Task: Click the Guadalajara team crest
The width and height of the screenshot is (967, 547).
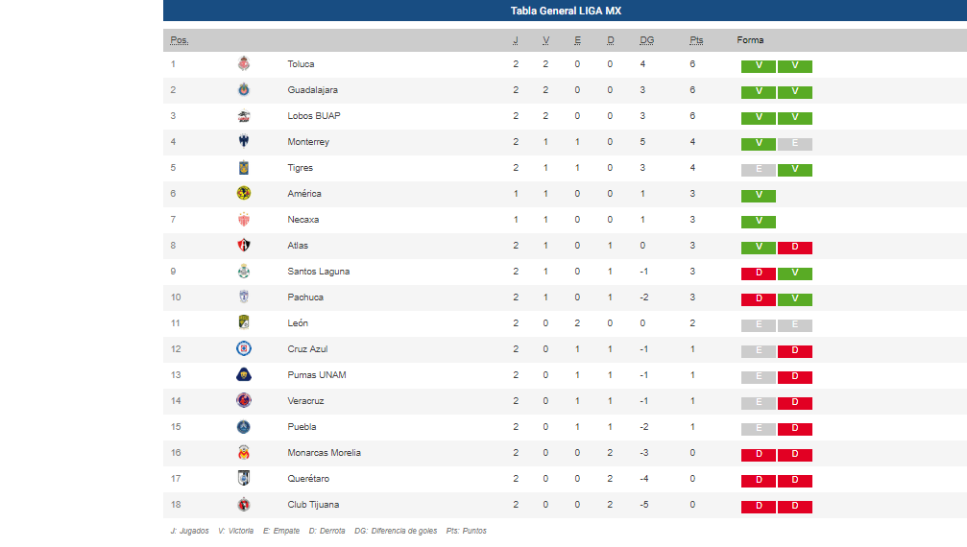Action: coord(244,90)
